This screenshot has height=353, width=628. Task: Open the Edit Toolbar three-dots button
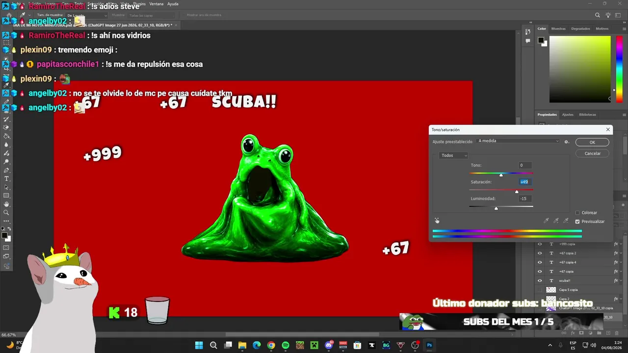pos(6,221)
